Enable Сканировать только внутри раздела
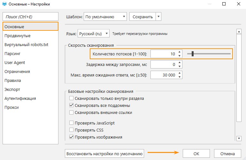Image resolution: width=246 pixels, height=160 pixels. pos(71,98)
